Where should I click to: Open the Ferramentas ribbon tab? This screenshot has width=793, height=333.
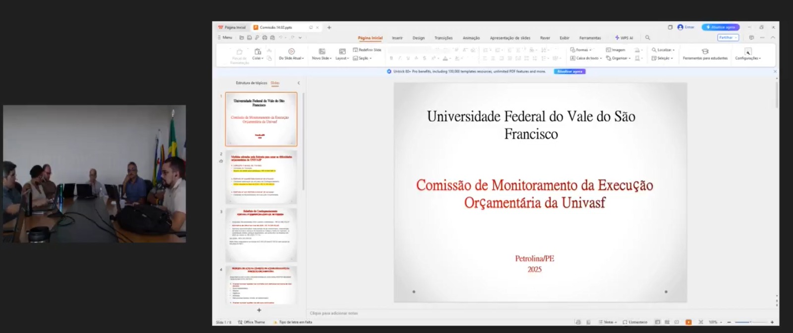(590, 38)
